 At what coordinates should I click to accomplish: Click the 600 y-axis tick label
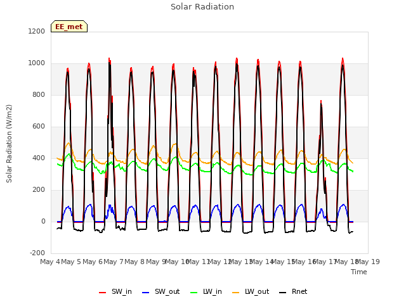(x=39, y=127)
